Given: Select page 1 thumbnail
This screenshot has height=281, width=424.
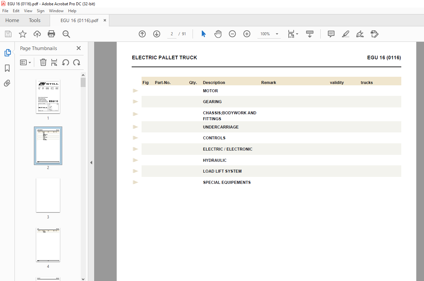Looking at the screenshot, I should pyautogui.click(x=48, y=97).
